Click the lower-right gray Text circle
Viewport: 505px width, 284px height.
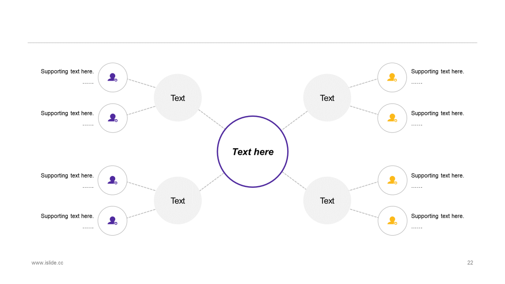pyautogui.click(x=327, y=200)
